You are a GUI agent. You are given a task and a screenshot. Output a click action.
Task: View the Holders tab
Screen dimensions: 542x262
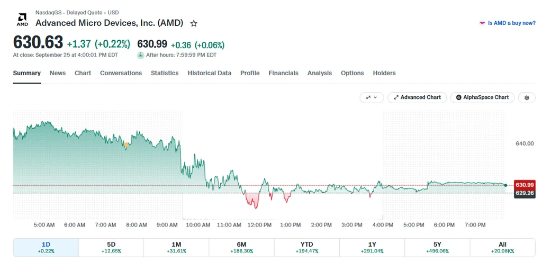coord(384,73)
